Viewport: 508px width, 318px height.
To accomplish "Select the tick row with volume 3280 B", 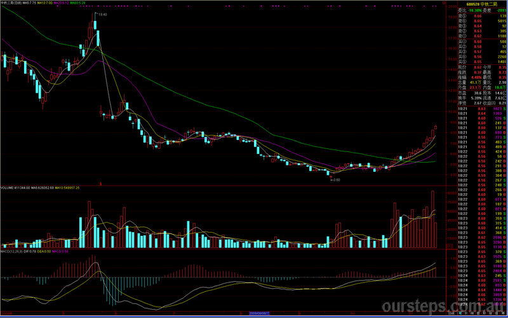I will coord(482,242).
